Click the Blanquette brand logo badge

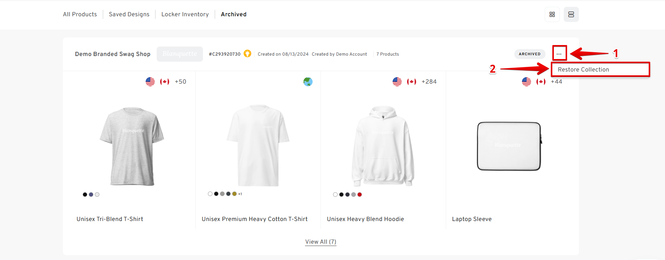[180, 54]
